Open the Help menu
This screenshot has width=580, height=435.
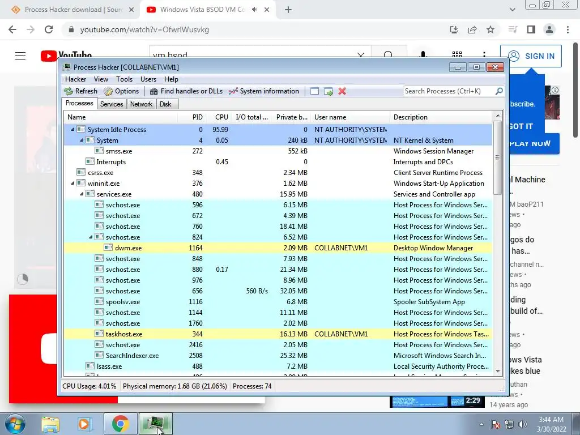coord(171,79)
